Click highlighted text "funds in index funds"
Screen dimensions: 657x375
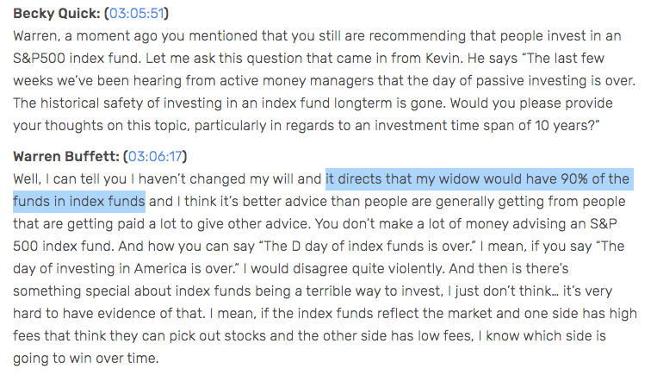pos(78,203)
